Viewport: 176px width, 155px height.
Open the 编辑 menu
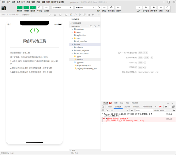13,2
